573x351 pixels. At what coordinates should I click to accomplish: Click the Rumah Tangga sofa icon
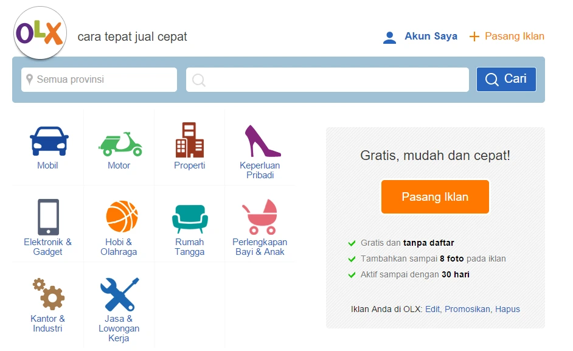click(190, 217)
